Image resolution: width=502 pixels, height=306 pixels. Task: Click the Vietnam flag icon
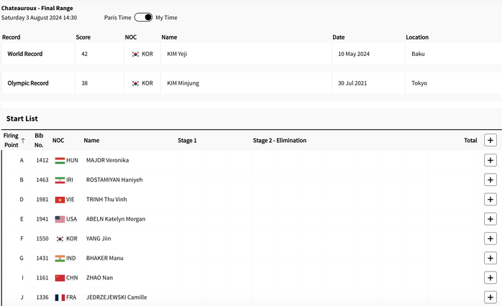(60, 200)
